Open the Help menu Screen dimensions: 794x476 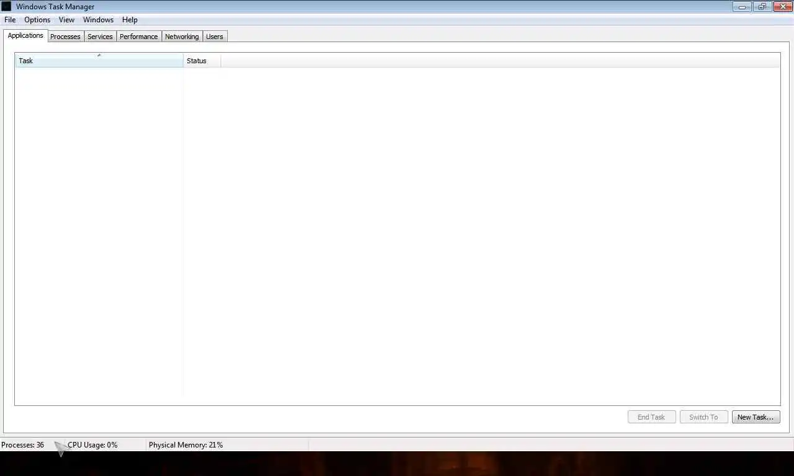click(x=130, y=20)
